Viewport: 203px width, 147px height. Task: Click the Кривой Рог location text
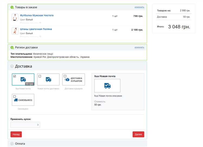pyautogui.click(x=61, y=57)
